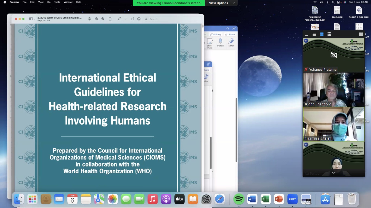This screenshot has width=371, height=208.
Task: Select PUJI TRI HASTUTI video thumbnail
Action: 334,124
